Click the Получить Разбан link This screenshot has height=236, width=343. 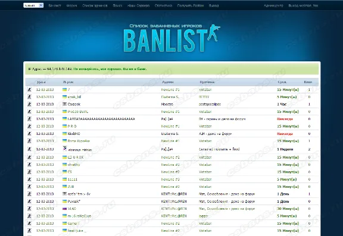191,6
